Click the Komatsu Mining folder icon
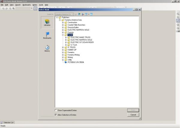 click(66, 55)
